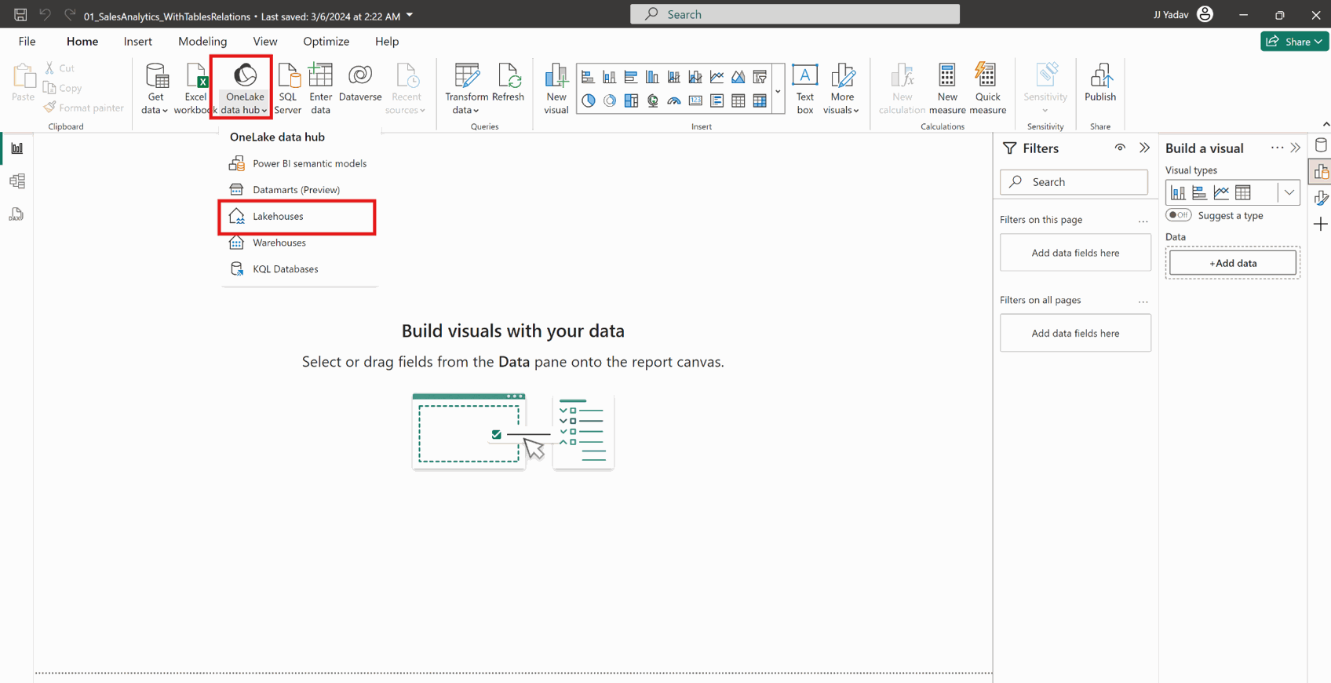The width and height of the screenshot is (1331, 683).
Task: Refresh the data queries
Action: pos(508,83)
